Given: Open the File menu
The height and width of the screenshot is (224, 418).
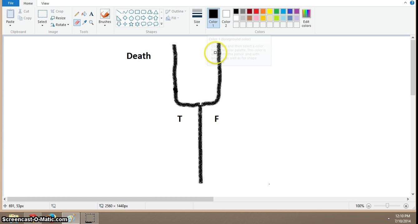Looking at the screenshot, I should coord(10,3).
